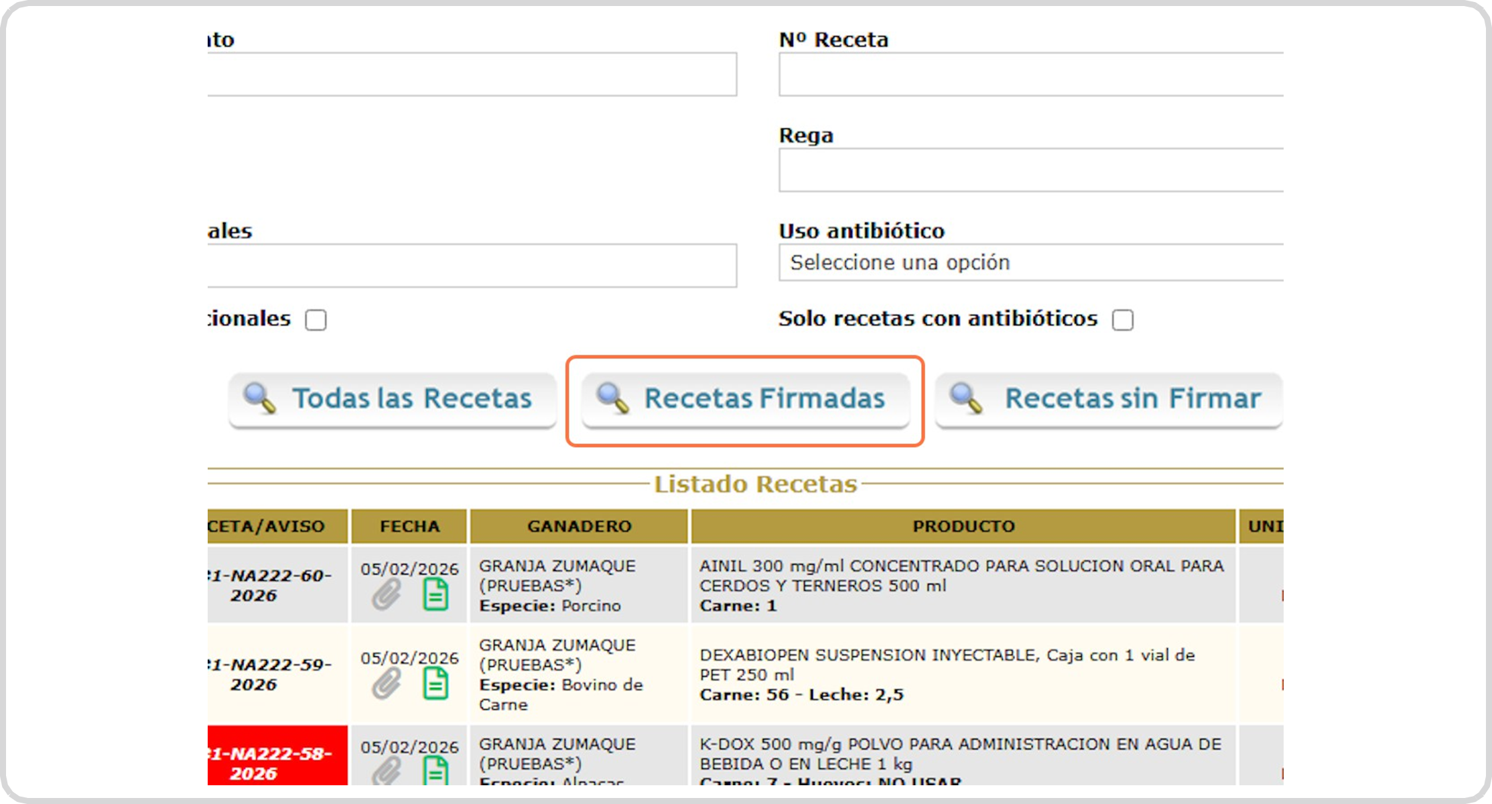Focus the Nº Receta input field
1492x804 pixels.
tap(1030, 74)
